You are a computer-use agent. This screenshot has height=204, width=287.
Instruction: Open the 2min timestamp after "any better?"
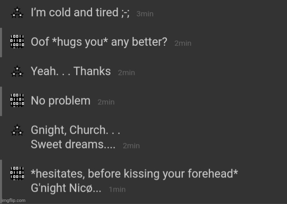pos(183,43)
